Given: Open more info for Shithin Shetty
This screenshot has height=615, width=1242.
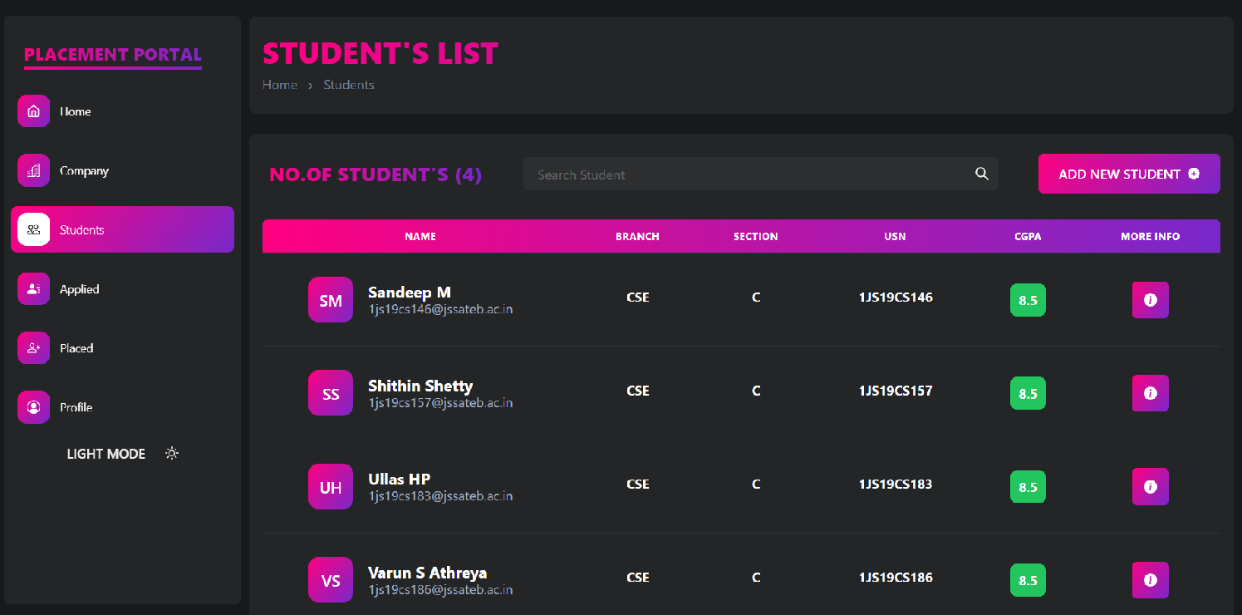Looking at the screenshot, I should (x=1150, y=393).
